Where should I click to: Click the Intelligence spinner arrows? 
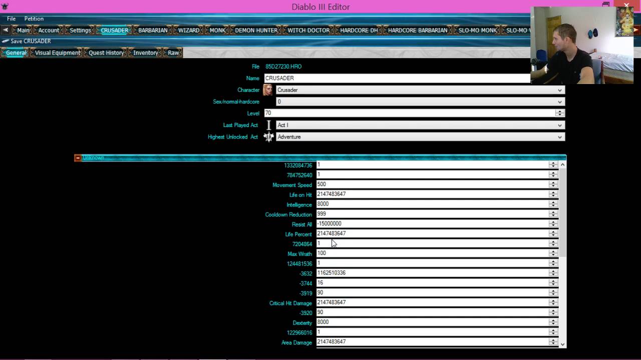point(553,204)
